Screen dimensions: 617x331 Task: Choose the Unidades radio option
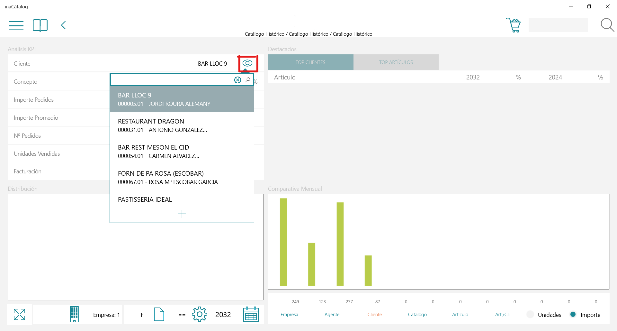click(530, 314)
